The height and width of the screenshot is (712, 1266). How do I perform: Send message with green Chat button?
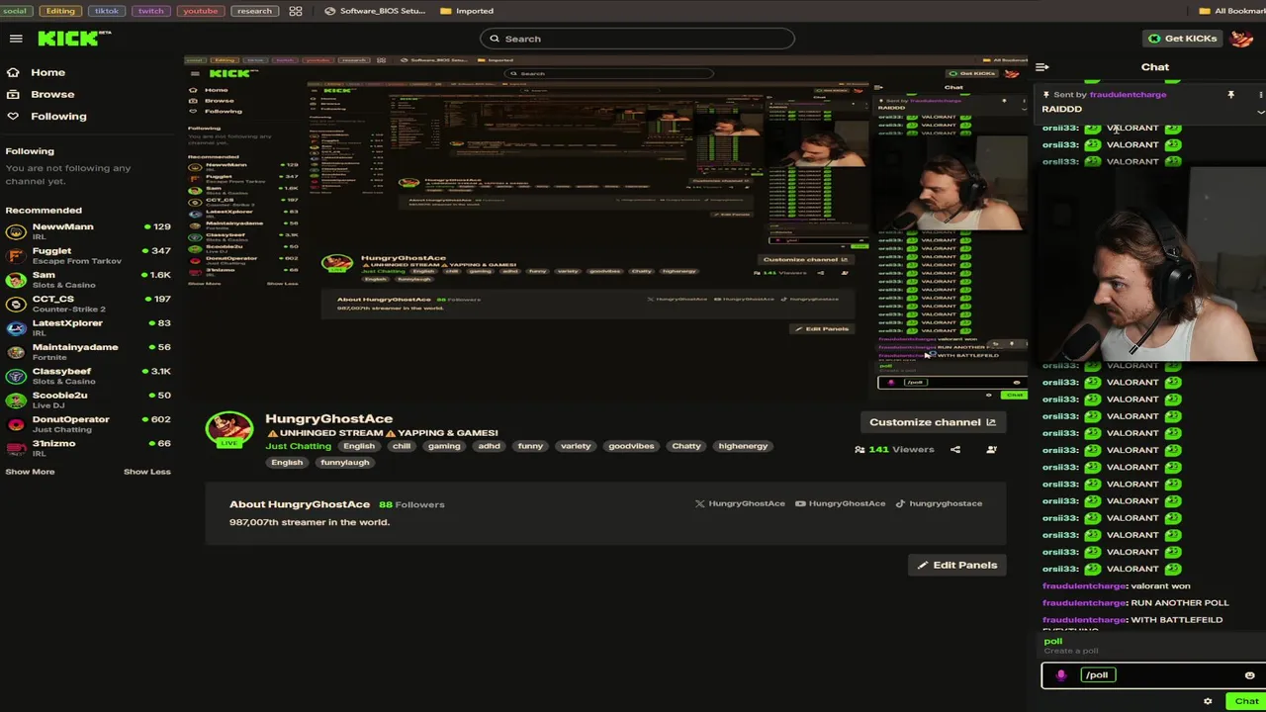tap(1246, 701)
